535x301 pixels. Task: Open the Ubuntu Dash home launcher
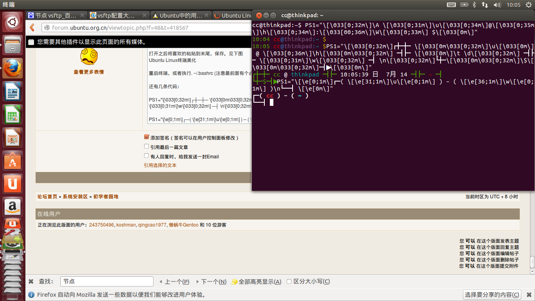(x=13, y=22)
